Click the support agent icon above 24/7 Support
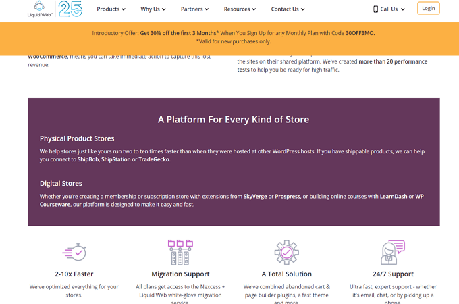This screenshot has width=459, height=304. click(393, 253)
